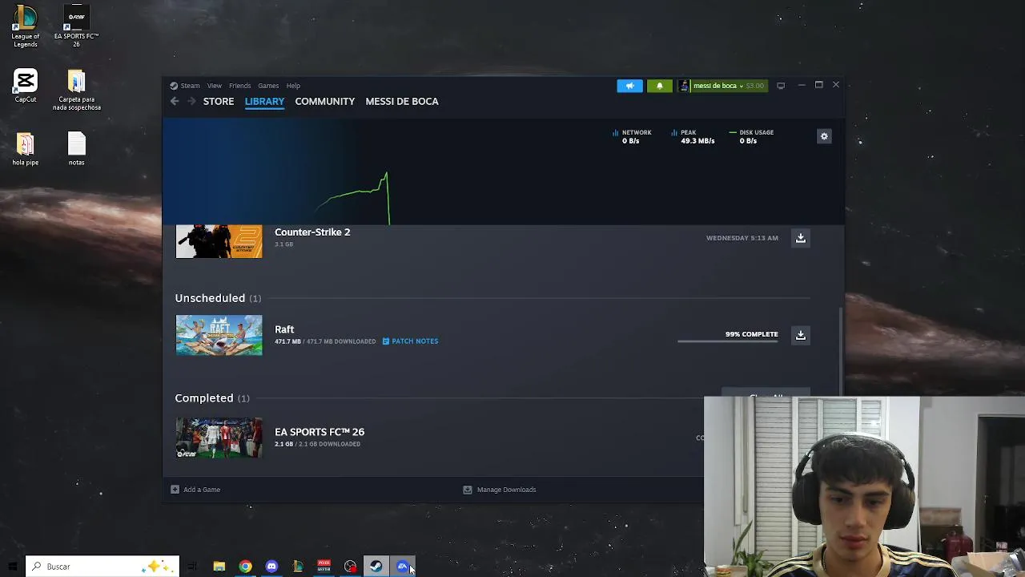Click the NETWORK 0 B/s stat

pos(632,136)
